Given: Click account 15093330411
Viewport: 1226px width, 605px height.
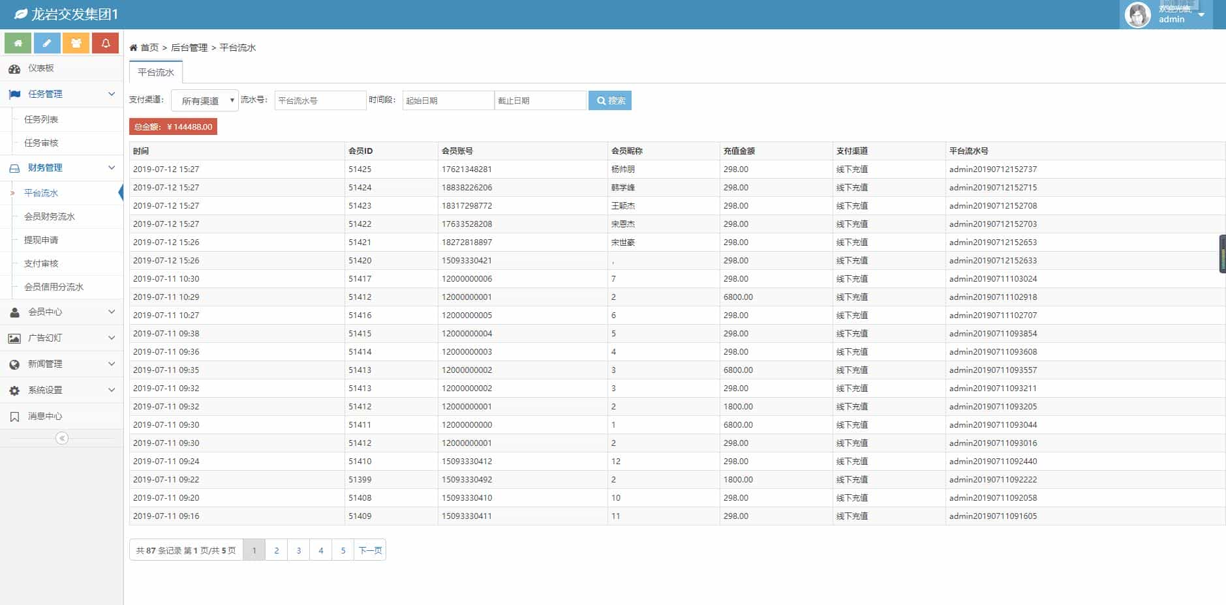Looking at the screenshot, I should [467, 516].
